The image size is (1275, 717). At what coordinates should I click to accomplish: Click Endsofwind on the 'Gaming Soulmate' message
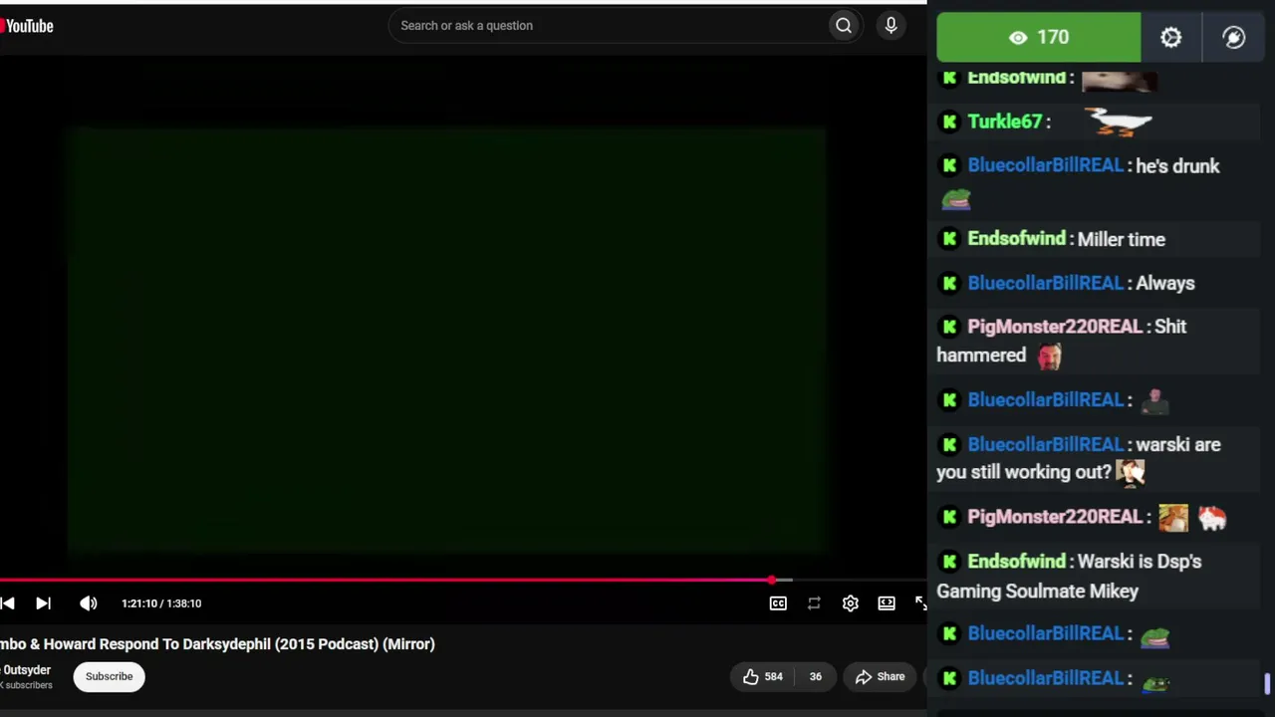pyautogui.click(x=1016, y=562)
